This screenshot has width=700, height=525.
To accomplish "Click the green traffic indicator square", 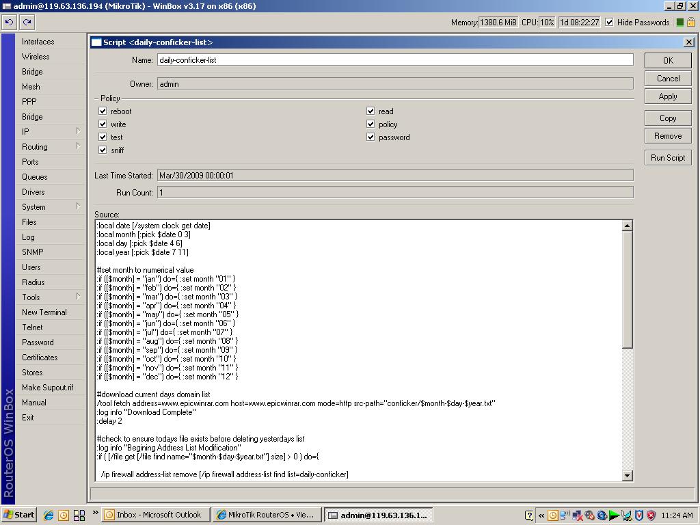I will pyautogui.click(x=680, y=23).
